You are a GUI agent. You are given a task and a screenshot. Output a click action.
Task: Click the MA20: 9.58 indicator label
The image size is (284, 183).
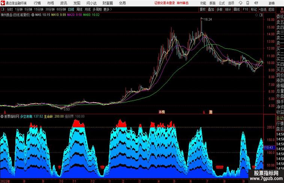[74, 15]
